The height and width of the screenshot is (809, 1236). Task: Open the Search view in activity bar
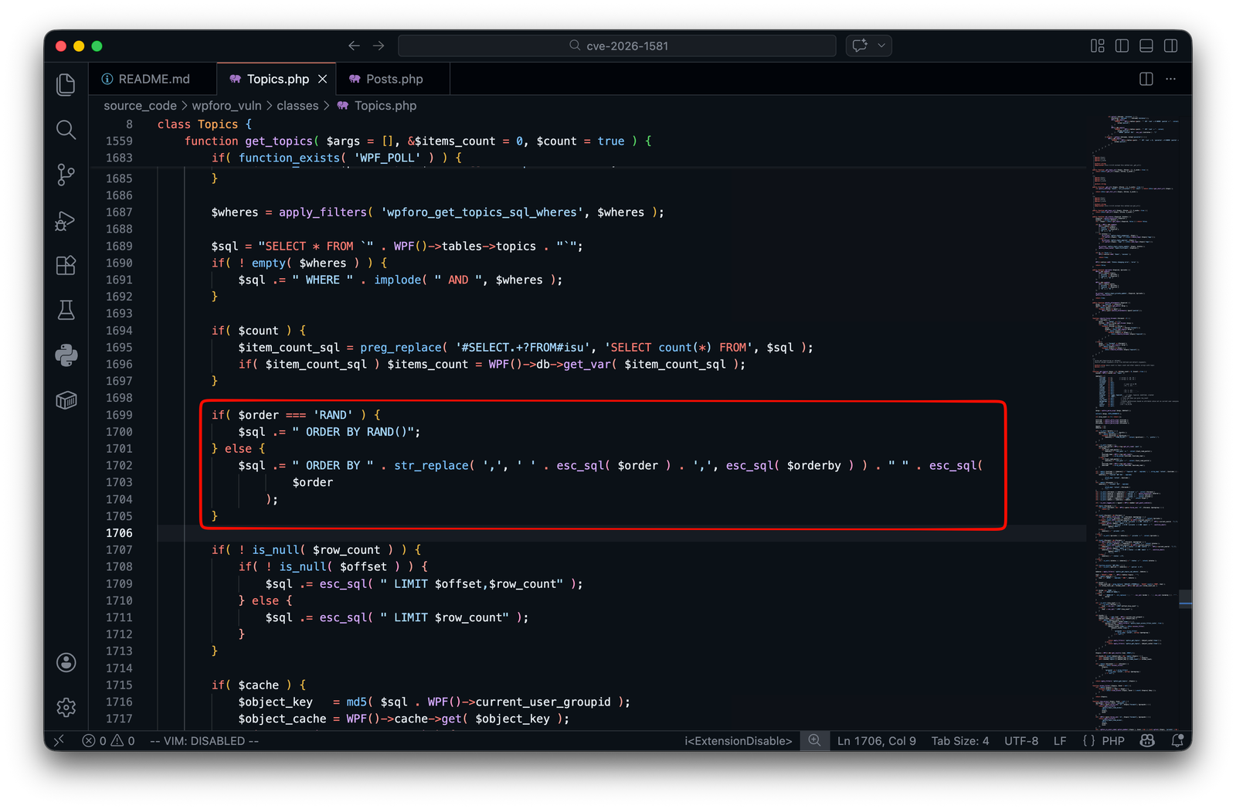click(66, 130)
